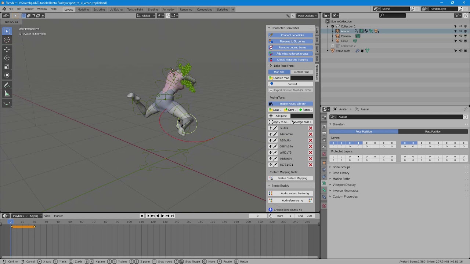Switch to the Sculpting workspace tab
The image size is (470, 264).
[99, 9]
